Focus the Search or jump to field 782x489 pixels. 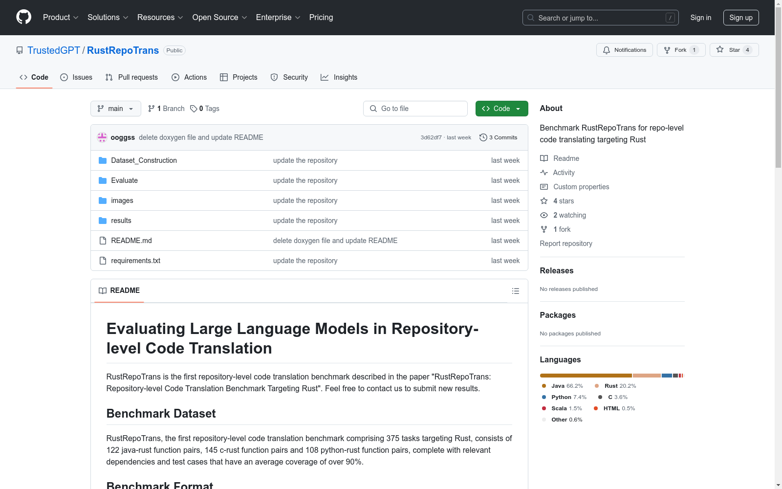pyautogui.click(x=601, y=18)
